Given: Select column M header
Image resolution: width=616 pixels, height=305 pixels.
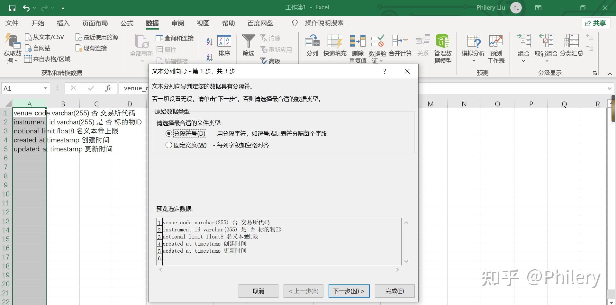Looking at the screenshot, I should [430, 104].
